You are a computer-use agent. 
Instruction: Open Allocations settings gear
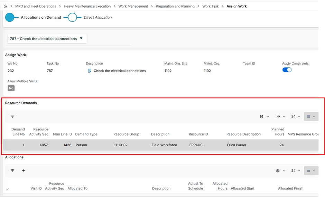click(278, 171)
